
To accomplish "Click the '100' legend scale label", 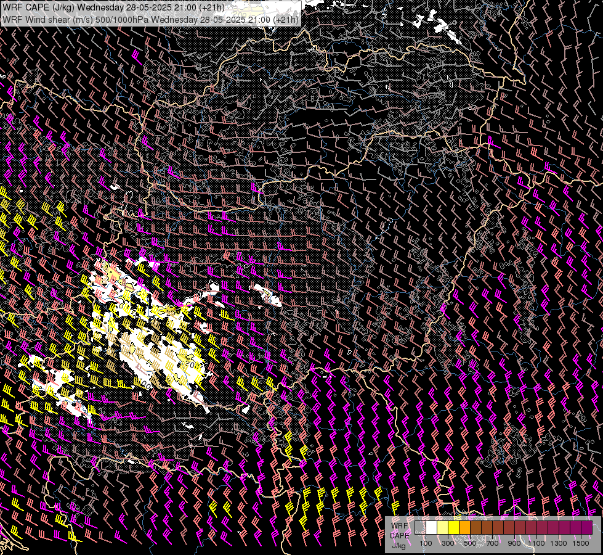I will tap(426, 543).
